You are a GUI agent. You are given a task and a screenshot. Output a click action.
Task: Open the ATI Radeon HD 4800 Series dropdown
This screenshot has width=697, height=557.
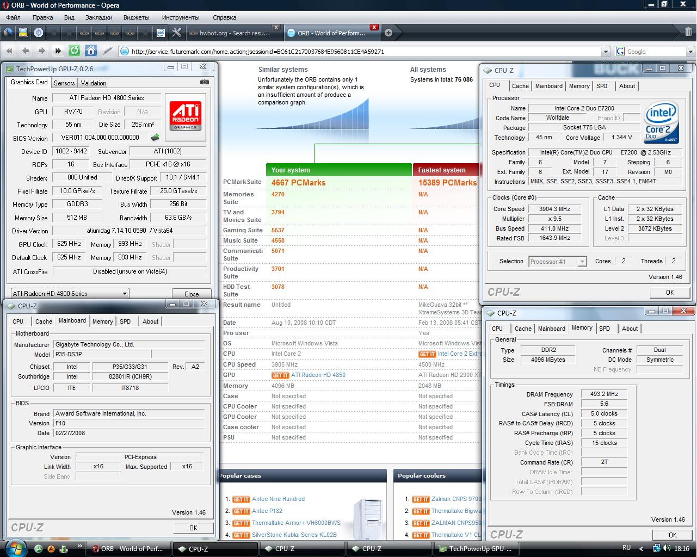pos(70,294)
